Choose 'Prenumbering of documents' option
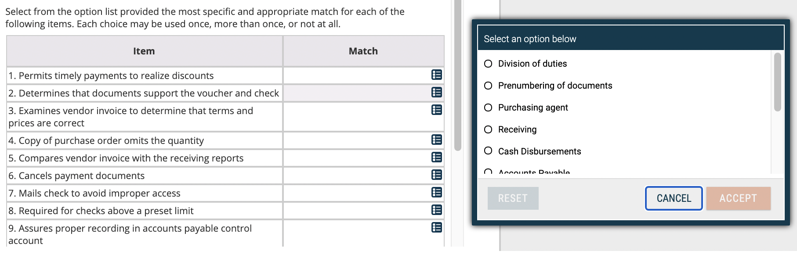 488,85
